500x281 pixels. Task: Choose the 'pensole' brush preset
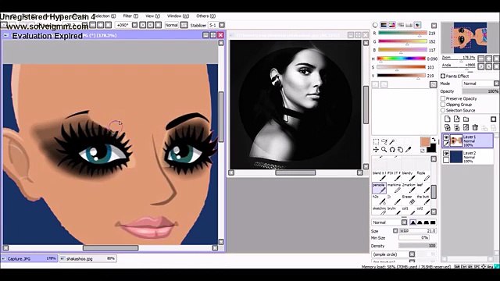pyautogui.click(x=379, y=188)
